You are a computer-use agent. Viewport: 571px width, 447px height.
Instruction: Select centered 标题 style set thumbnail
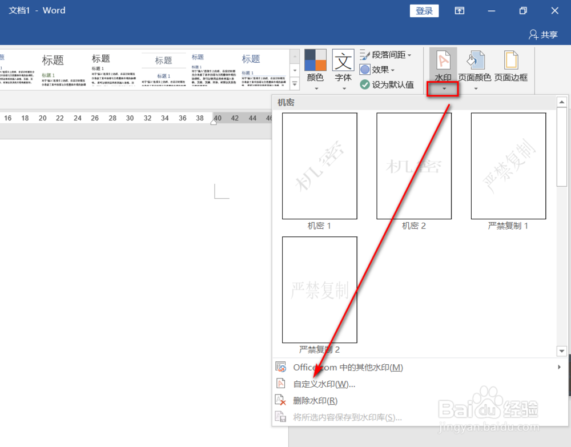163,70
